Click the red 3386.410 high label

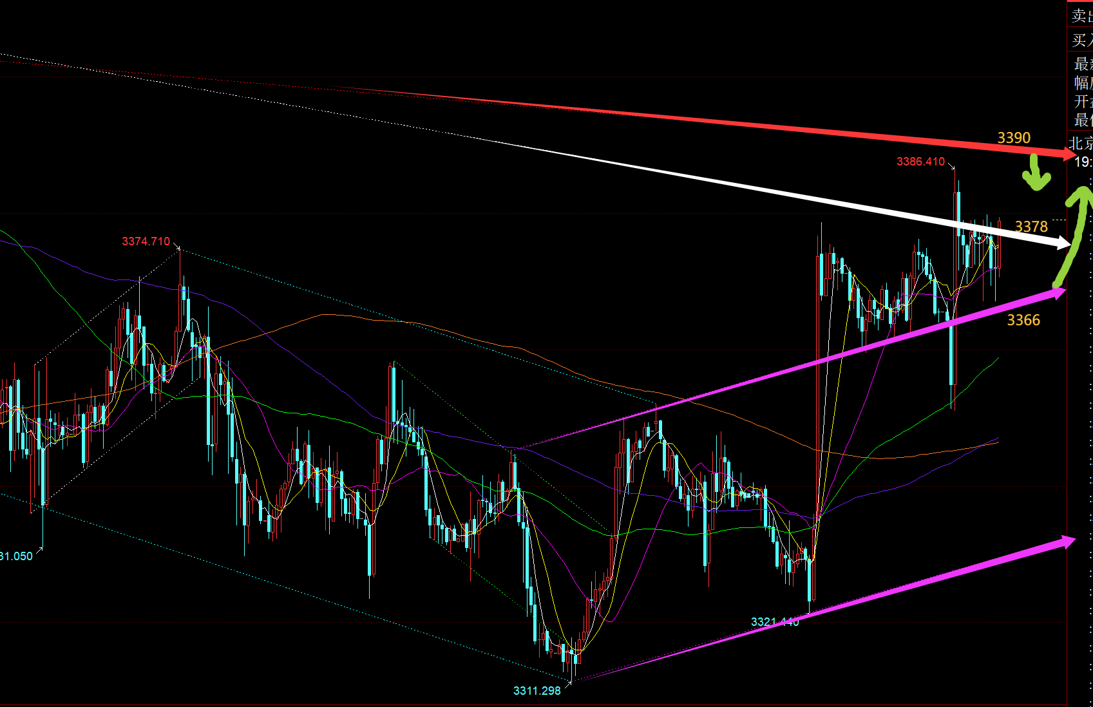pyautogui.click(x=920, y=162)
